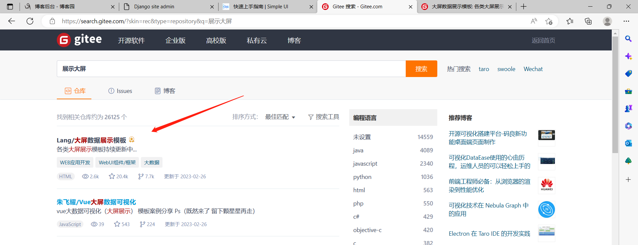Open Copilot sparkle icon in sidebar
Screen dimensions: 638x245
click(628, 56)
